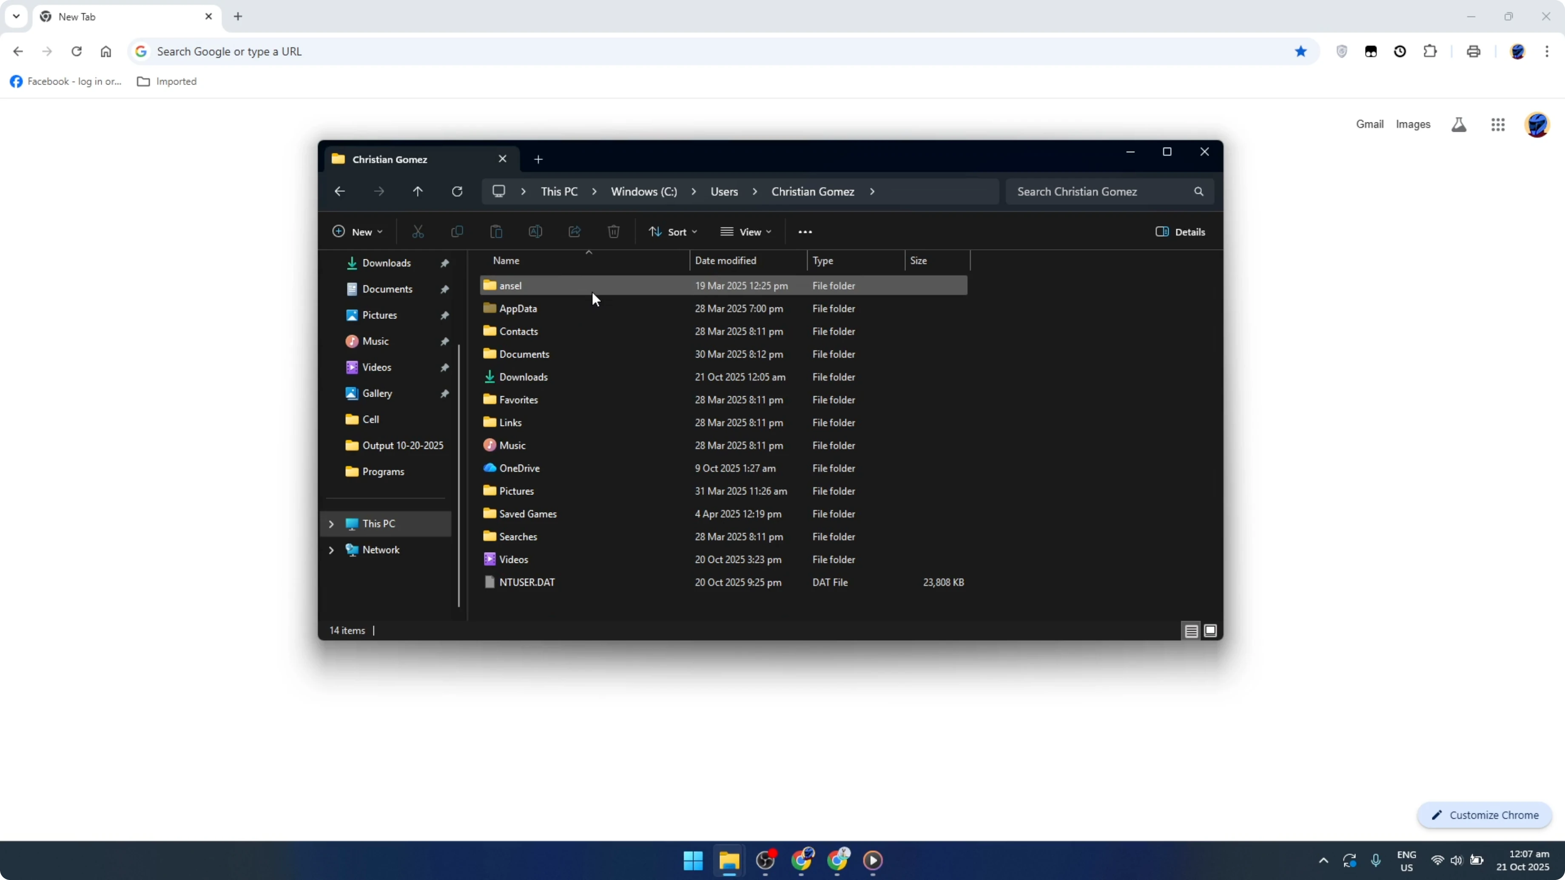Navigate to Users in breadcrumb
Screen dimensions: 1565x880
pos(724,191)
